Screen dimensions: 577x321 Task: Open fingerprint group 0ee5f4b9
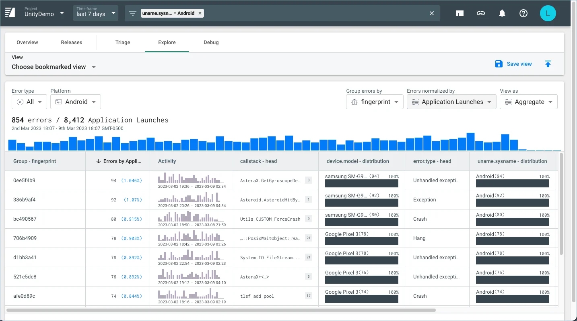25,180
